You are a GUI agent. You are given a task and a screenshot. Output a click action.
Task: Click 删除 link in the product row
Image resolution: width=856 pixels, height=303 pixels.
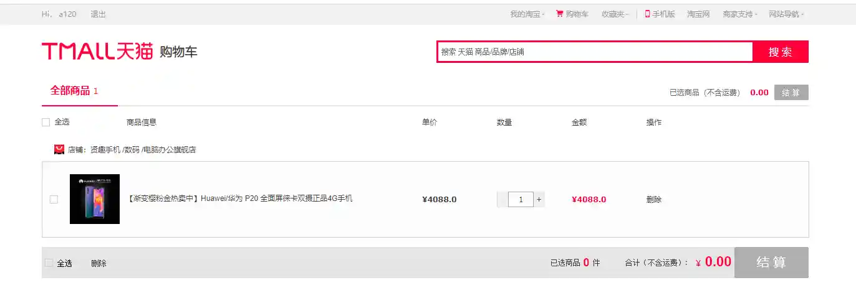coord(654,200)
